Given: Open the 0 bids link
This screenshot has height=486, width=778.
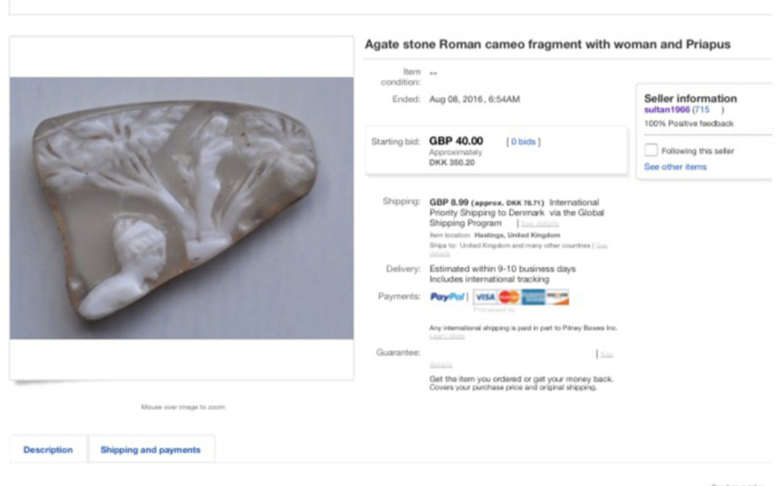Looking at the screenshot, I should pos(523,141).
